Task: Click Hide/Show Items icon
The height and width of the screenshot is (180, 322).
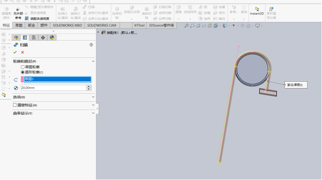Action: point(234,26)
